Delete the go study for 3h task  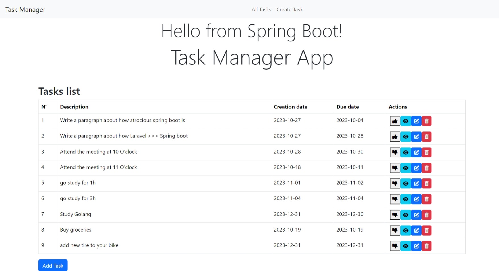point(426,199)
